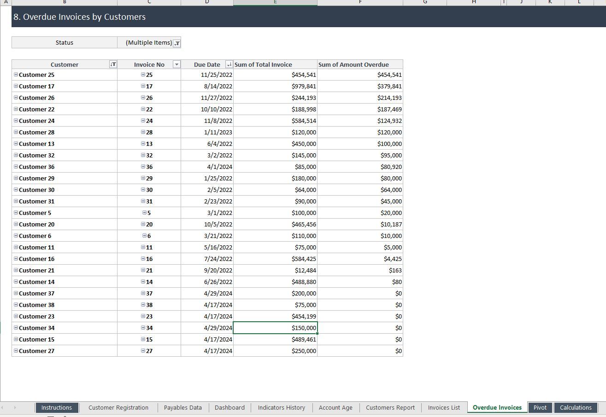The image size is (606, 417).
Task: Select the sheet title Overdue Invoices by Customers
Action: click(x=79, y=17)
